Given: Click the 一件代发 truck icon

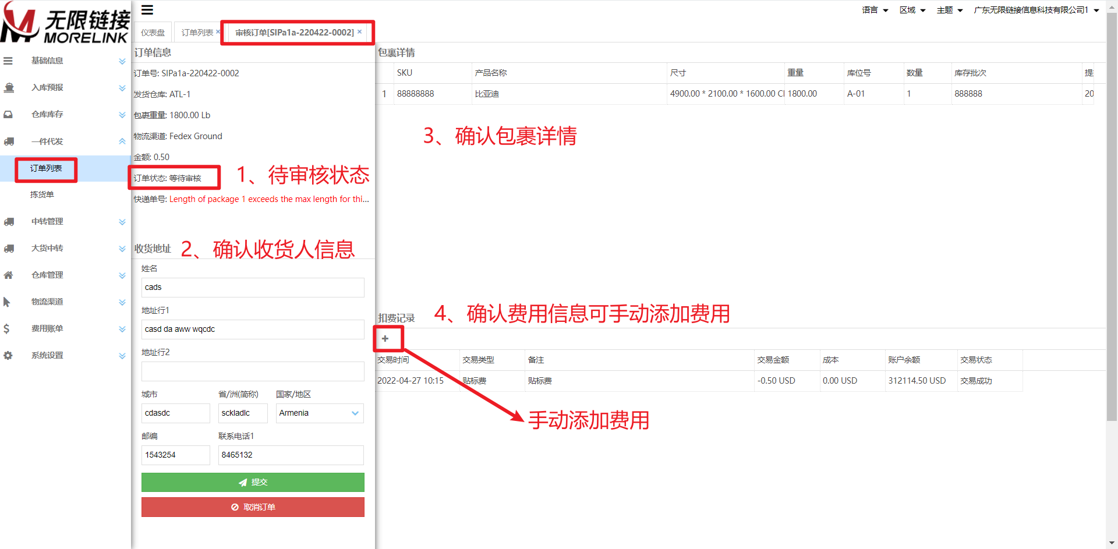Looking at the screenshot, I should (9, 141).
